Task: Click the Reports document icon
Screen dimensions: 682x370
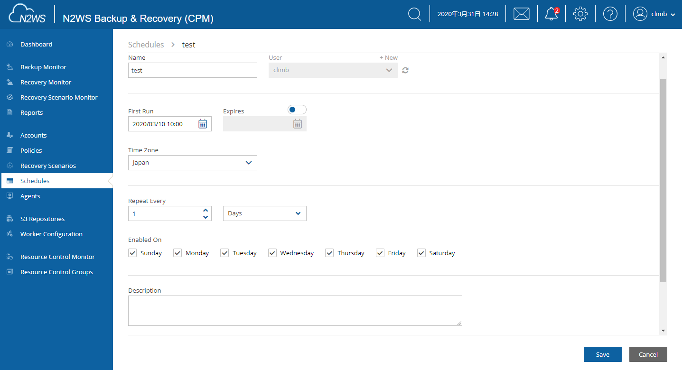Action: pyautogui.click(x=9, y=112)
